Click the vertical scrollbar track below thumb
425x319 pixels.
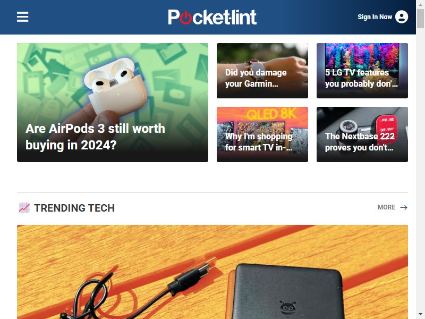[420, 168]
